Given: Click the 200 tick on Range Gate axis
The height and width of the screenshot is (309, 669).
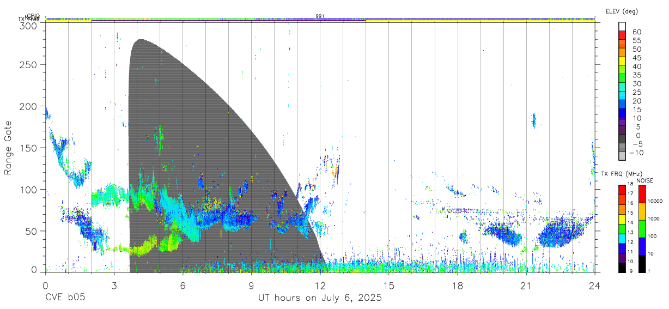Looking at the screenshot, I should [x=28, y=106].
